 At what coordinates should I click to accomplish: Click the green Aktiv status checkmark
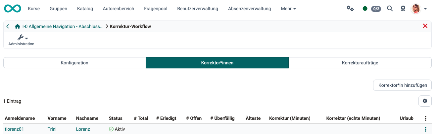(x=111, y=129)
